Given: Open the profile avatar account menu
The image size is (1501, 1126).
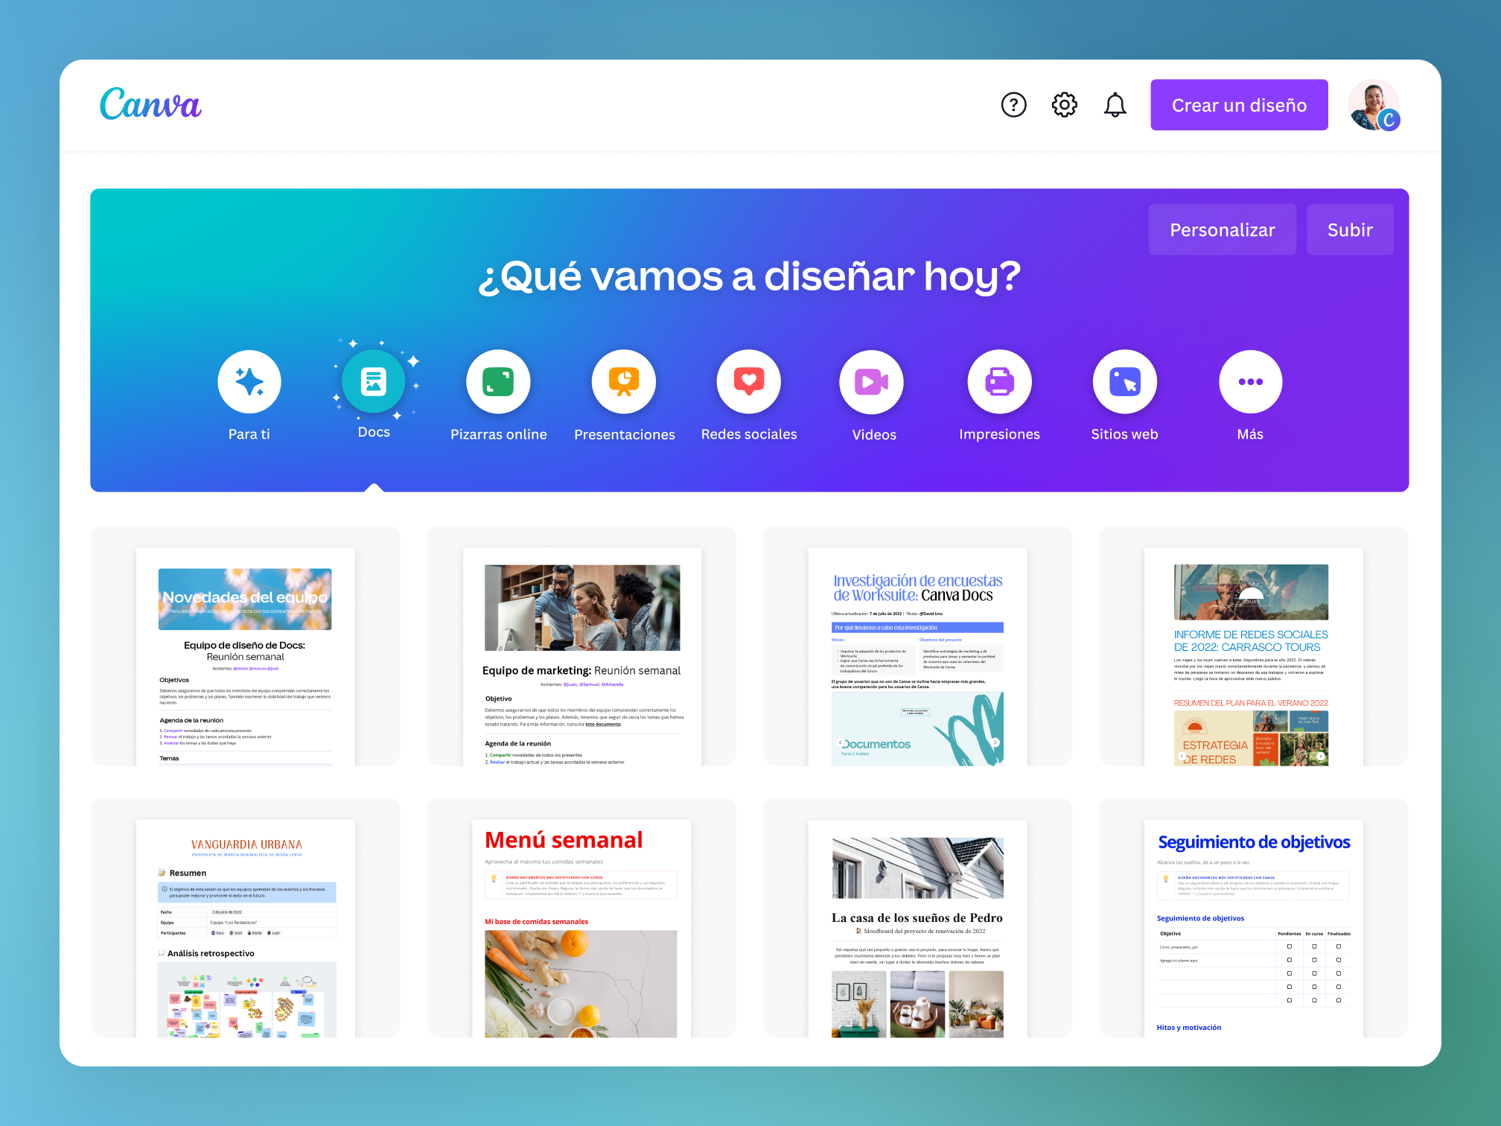Looking at the screenshot, I should click(x=1374, y=104).
